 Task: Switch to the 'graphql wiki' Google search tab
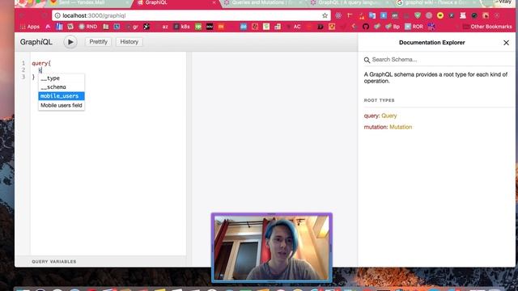435,3
